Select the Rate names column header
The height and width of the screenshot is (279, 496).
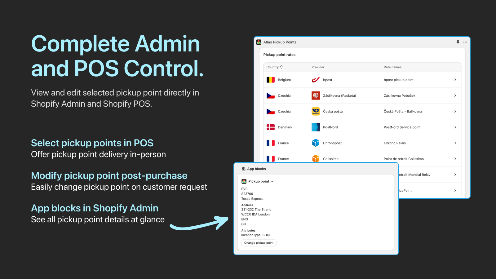click(x=392, y=67)
